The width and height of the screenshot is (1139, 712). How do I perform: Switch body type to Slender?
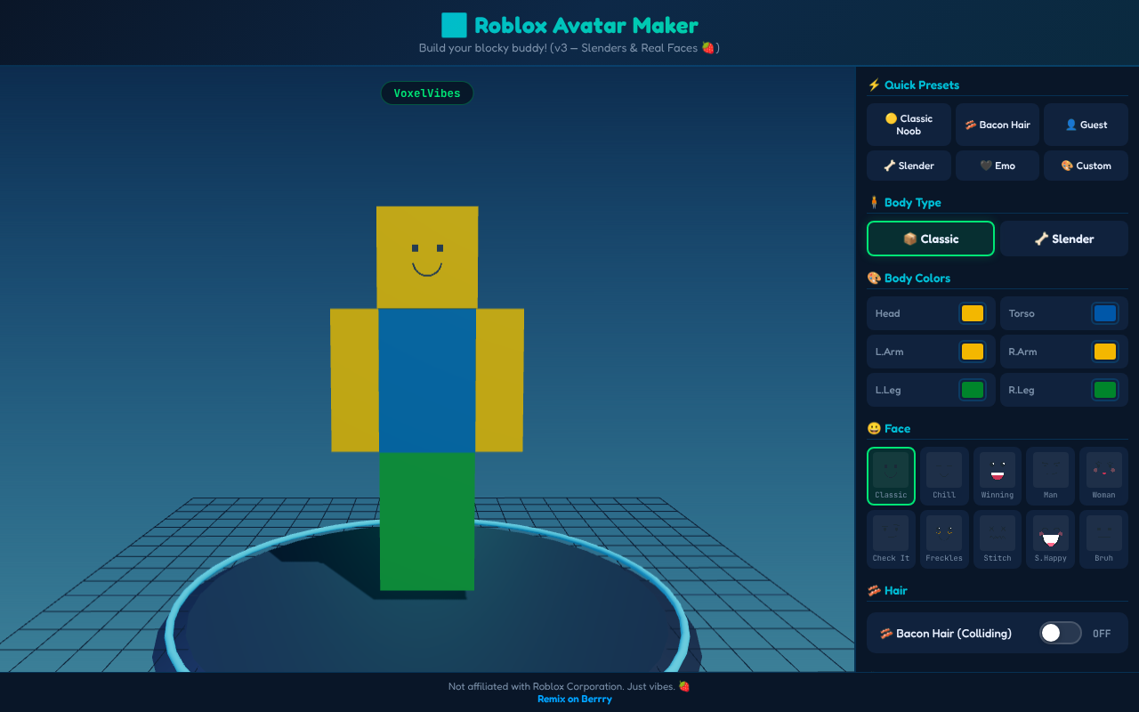point(1063,239)
